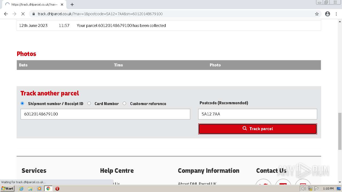The width and height of the screenshot is (342, 192).
Task: Click the Track another parcel heading
Action: (50, 93)
